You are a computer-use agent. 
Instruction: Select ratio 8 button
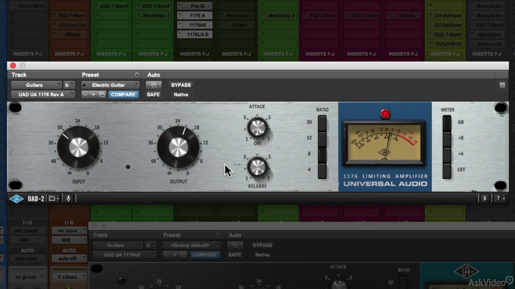coord(322,154)
